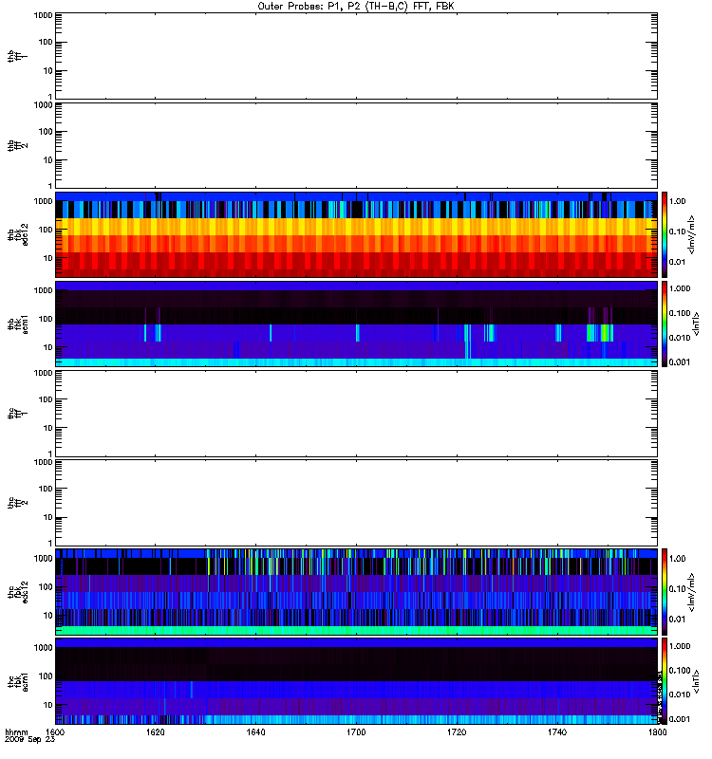The image size is (712, 759).
Task: Click the <|mV/m|> unit label beside thc edc12 color bar
Action: (692, 592)
